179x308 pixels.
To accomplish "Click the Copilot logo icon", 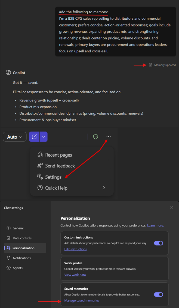I will 8,73.
